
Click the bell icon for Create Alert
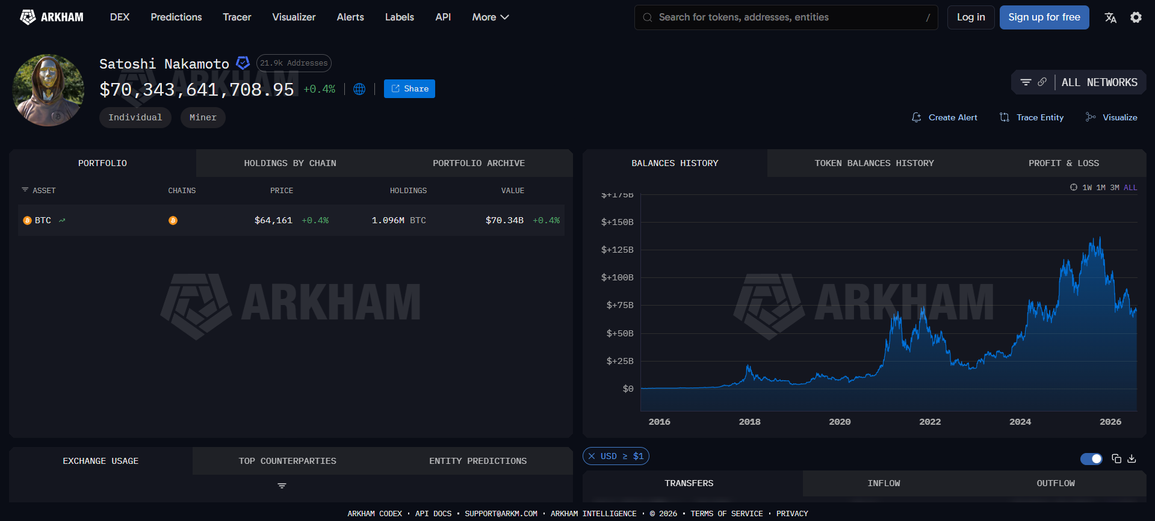917,117
